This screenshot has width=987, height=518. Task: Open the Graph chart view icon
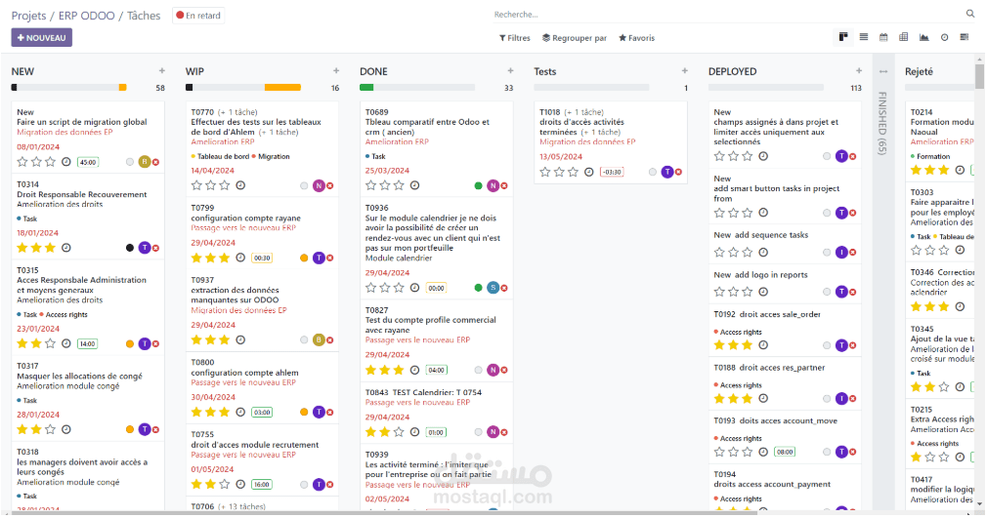point(924,38)
